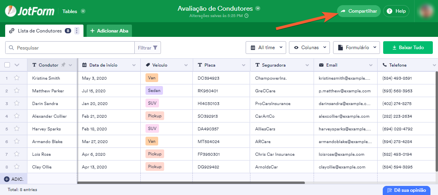
Task: Expand the Colunas visibility dropdown
Action: (x=309, y=48)
